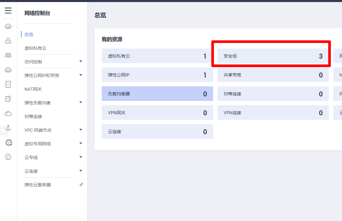Open the stacked disk backup icon
342x221 pixels.
[8, 99]
